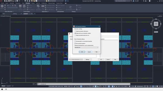Enable Automatically fix non-standard properties checkbox
The image size is (163, 91).
click(75, 41)
